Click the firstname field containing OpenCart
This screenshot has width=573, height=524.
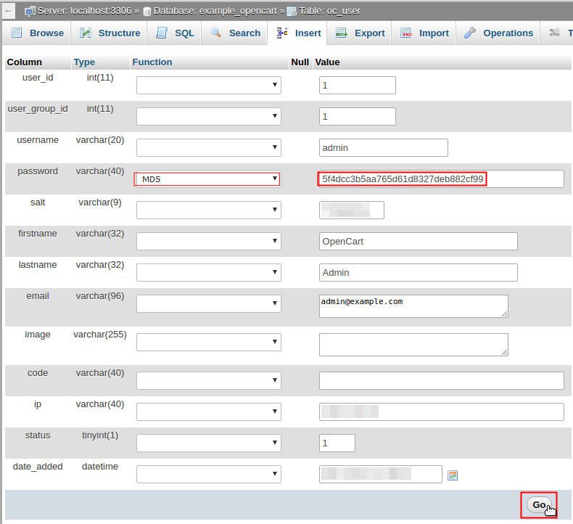pyautogui.click(x=418, y=241)
